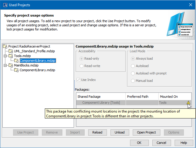Click the Project RadioReceiverProject folder icon
The height and width of the screenshot is (148, 196).
5,46
